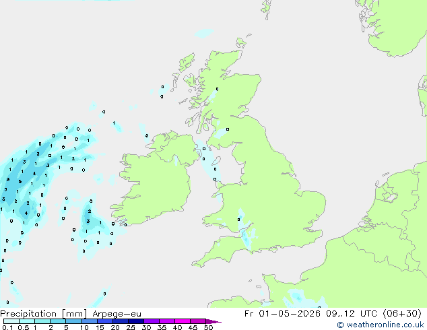The height and width of the screenshot is (330, 427).
Task: Click the legend label "25"
Action: click(131, 327)
